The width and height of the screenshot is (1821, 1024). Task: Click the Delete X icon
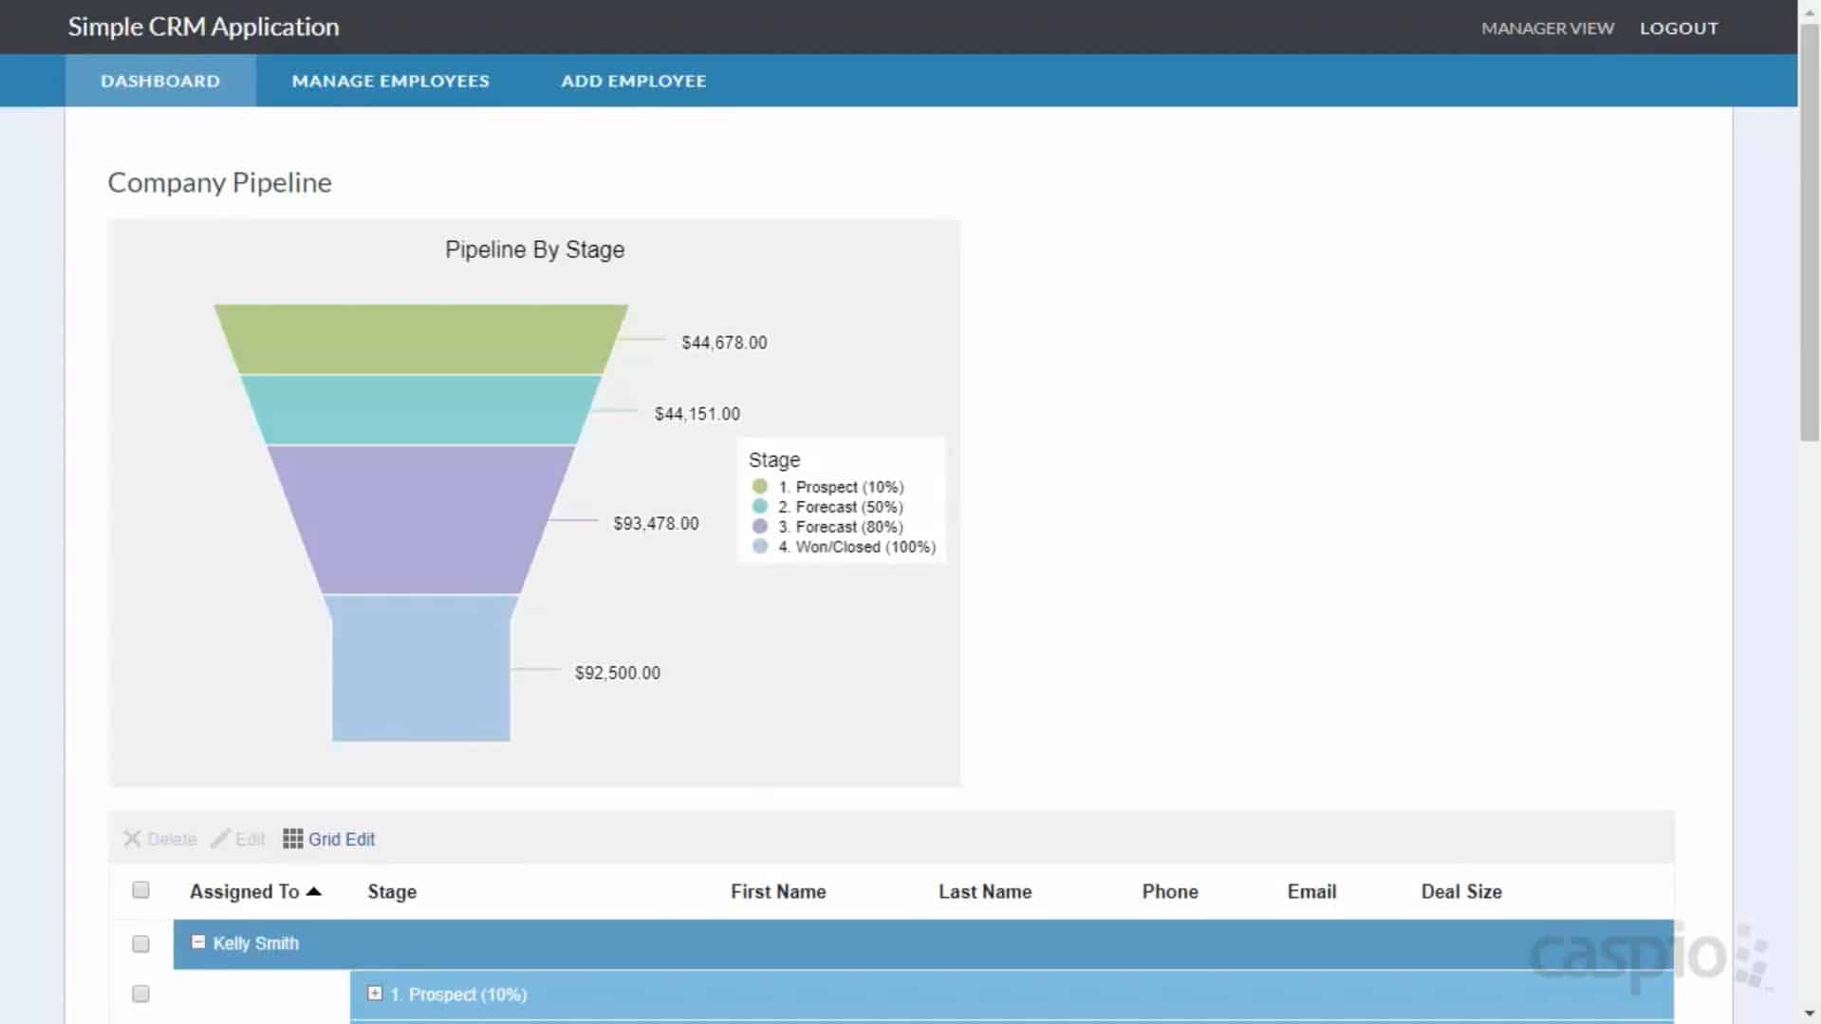tap(132, 839)
